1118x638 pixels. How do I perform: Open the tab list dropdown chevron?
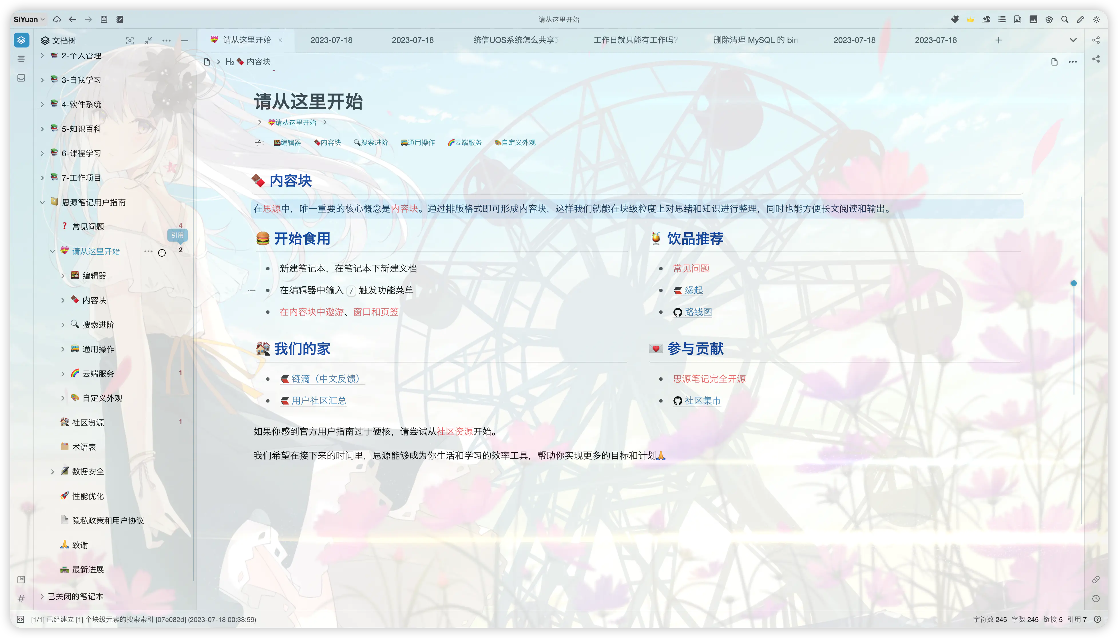pyautogui.click(x=1073, y=40)
